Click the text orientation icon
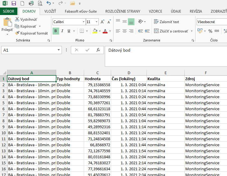 (x=141, y=22)
